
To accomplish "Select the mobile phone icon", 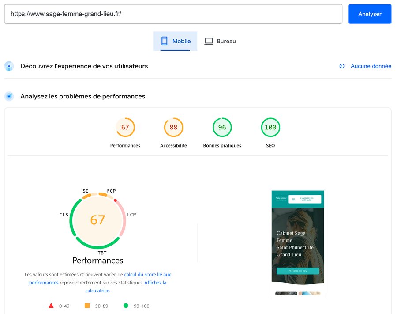I will pyautogui.click(x=163, y=41).
